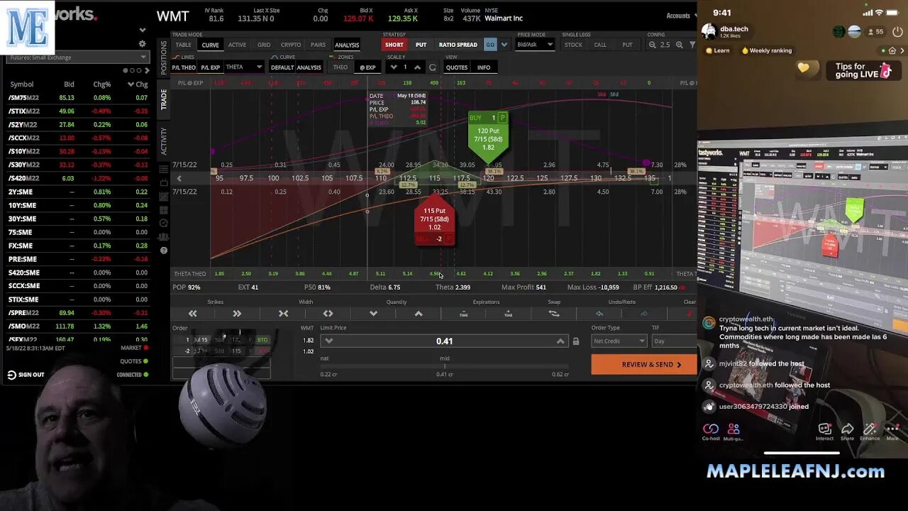Zoom out the curve chart
The image size is (908, 511).
click(x=653, y=45)
